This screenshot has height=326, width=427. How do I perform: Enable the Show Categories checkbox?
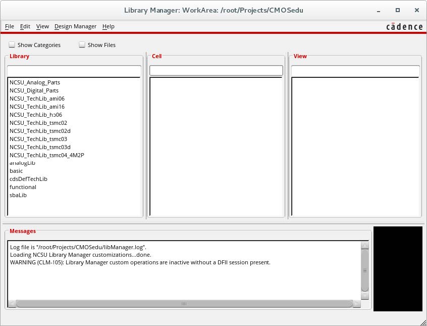pos(12,44)
